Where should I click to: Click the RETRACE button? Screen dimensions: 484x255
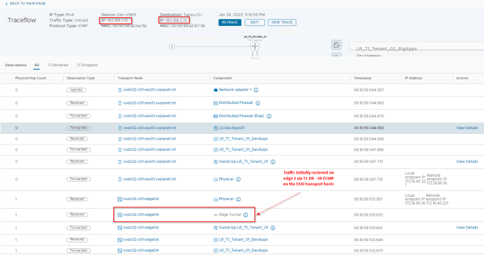point(229,23)
